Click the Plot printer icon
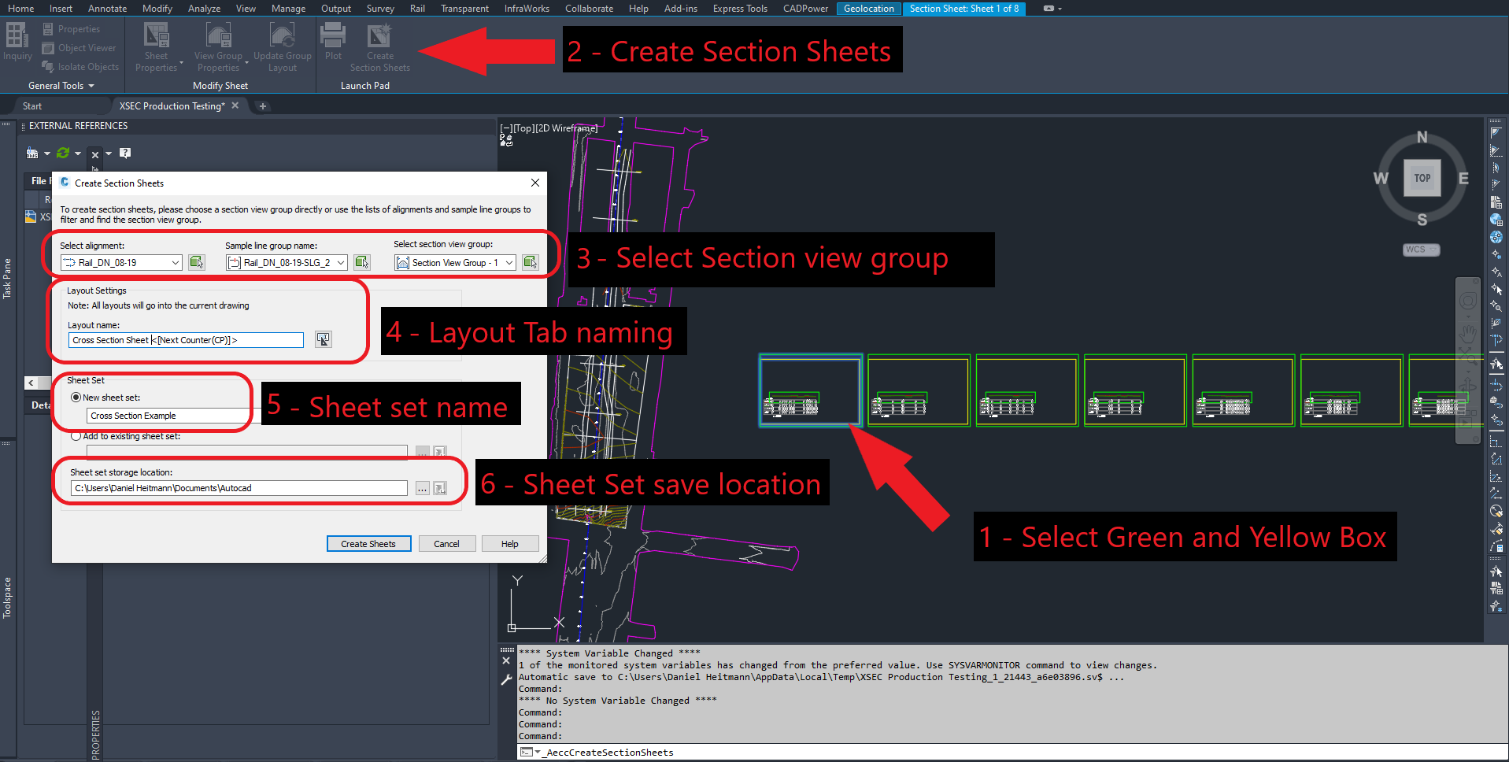 coord(333,36)
